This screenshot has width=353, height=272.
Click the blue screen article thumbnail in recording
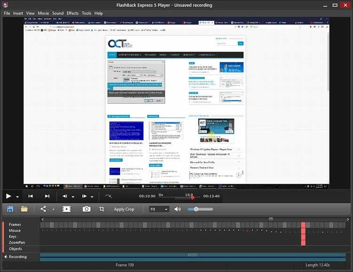pyautogui.click(x=126, y=131)
